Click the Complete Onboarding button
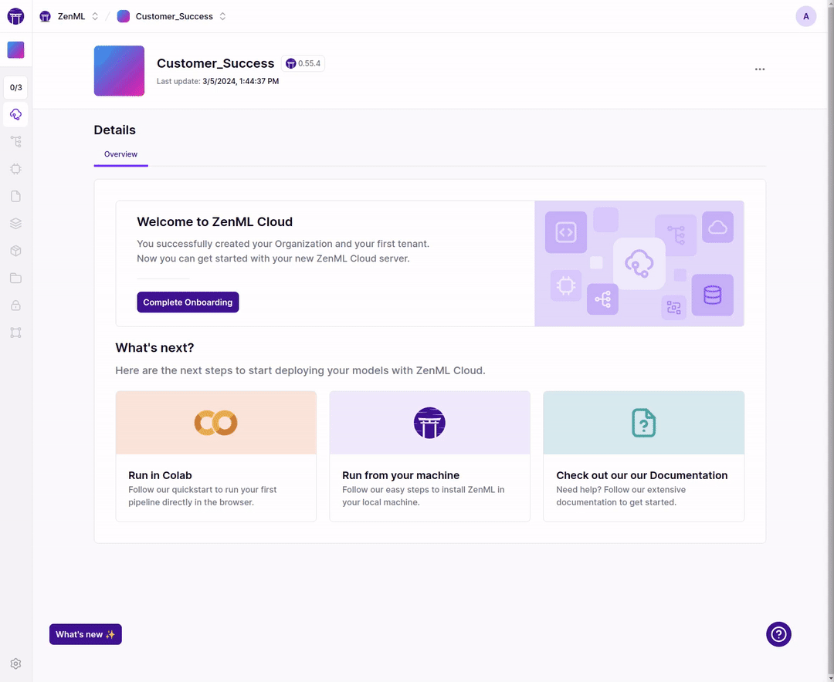Screen dimensions: 834x682 click(188, 302)
